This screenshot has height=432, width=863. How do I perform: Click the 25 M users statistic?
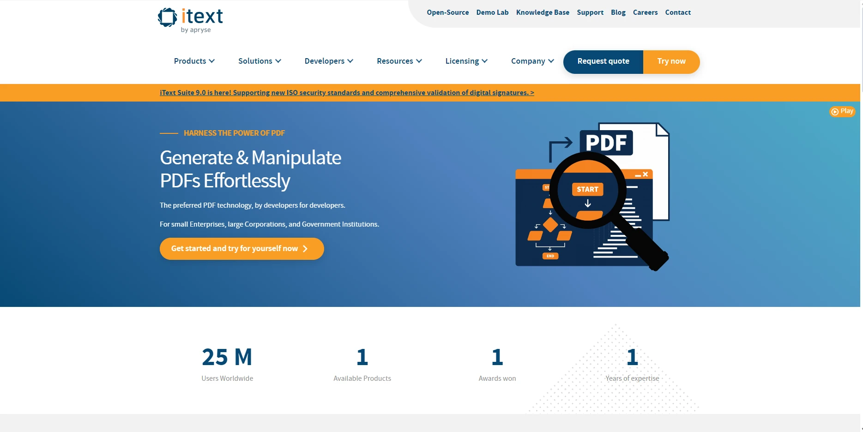click(227, 357)
